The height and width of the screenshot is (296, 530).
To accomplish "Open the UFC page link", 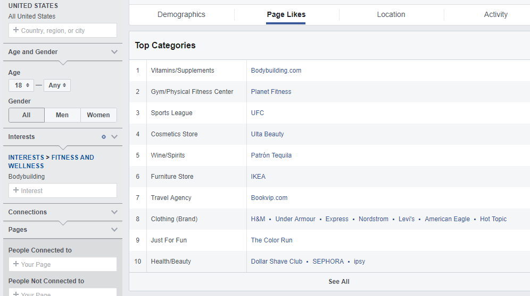I will pos(257,113).
